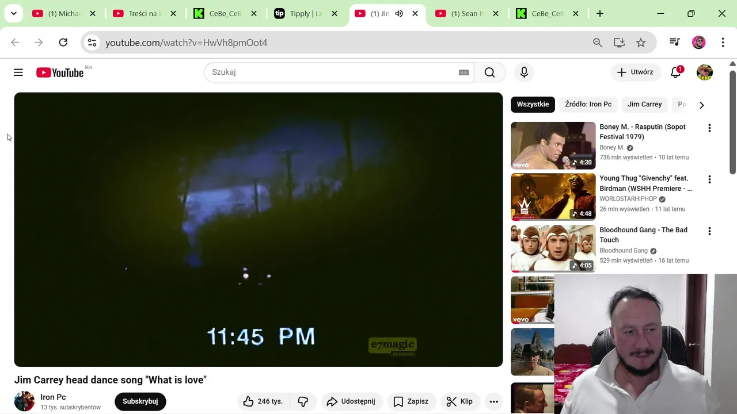737x414 pixels.
Task: Open more actions (three dots) below the video
Action: click(493, 401)
